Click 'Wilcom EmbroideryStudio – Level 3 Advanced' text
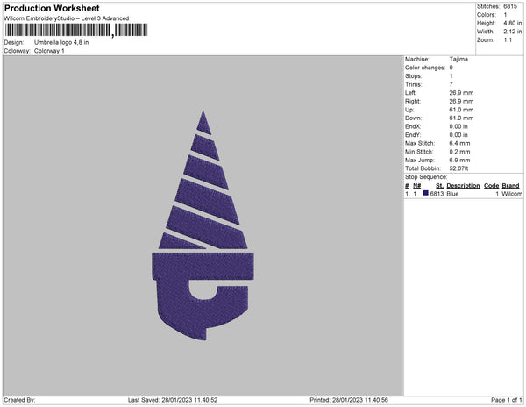The width and height of the screenshot is (526, 407). click(x=67, y=18)
